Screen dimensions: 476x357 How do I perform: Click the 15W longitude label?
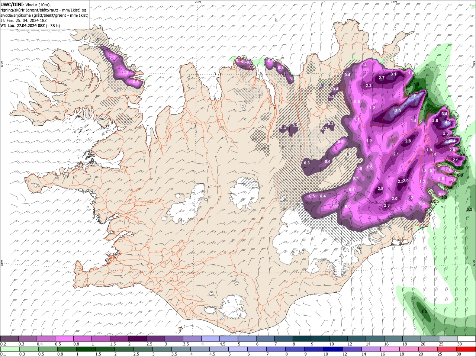pos(394,2)
